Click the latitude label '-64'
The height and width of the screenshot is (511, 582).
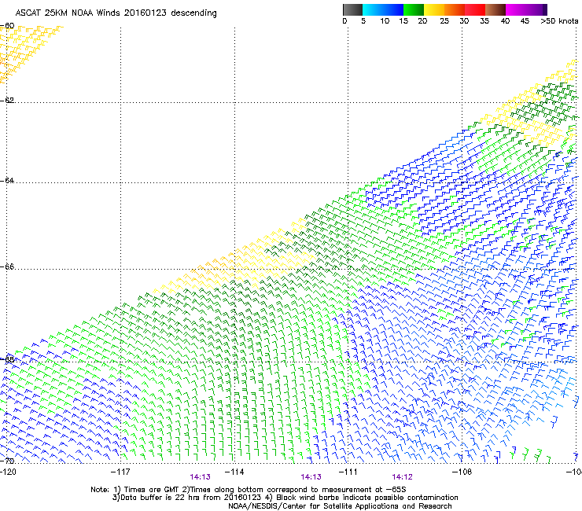7,180
